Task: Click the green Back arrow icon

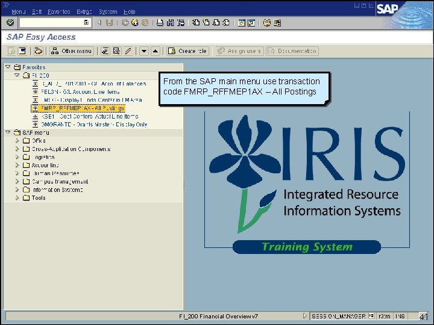Action: click(125, 23)
